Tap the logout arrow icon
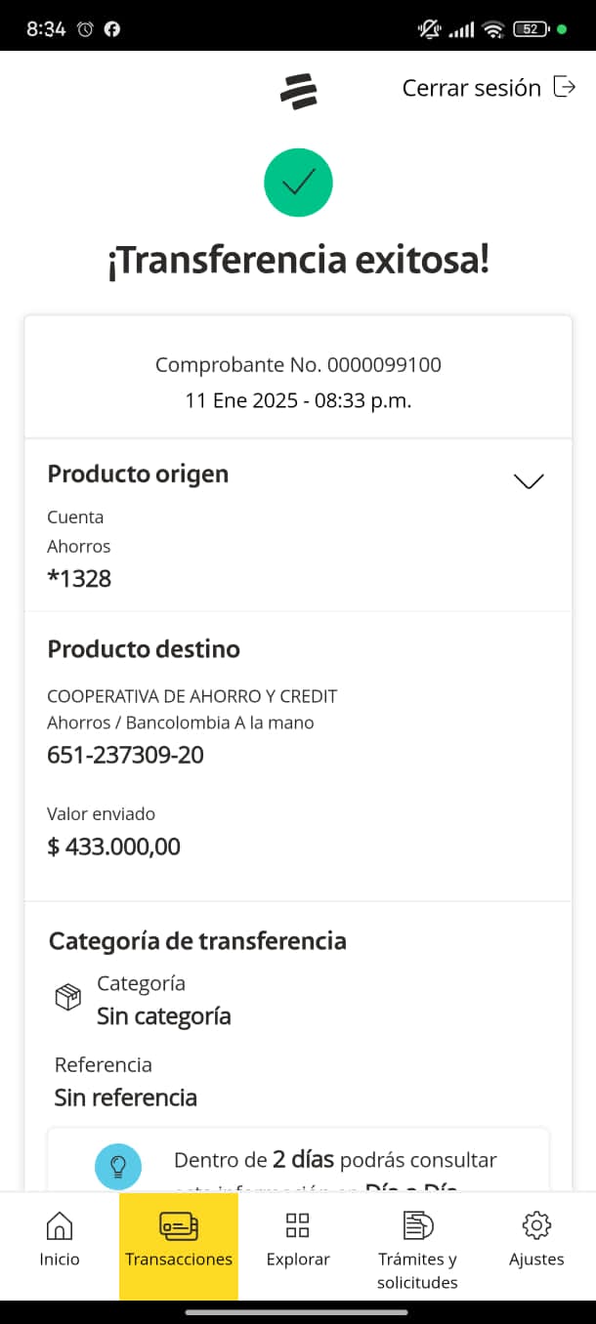The height and width of the screenshot is (1324, 596). click(x=565, y=87)
